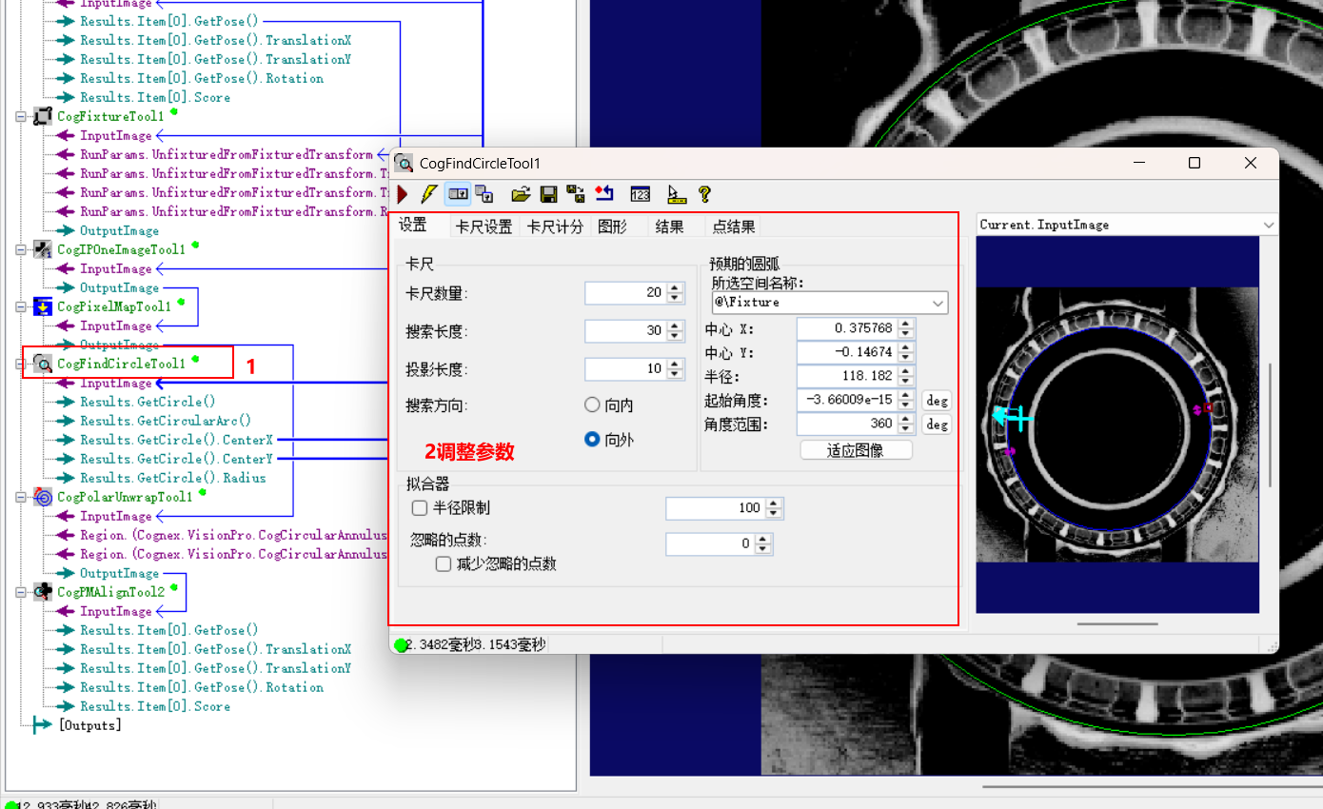Click the pointer-and-ruler toolbar icon
The width and height of the screenshot is (1323, 809).
pos(677,194)
